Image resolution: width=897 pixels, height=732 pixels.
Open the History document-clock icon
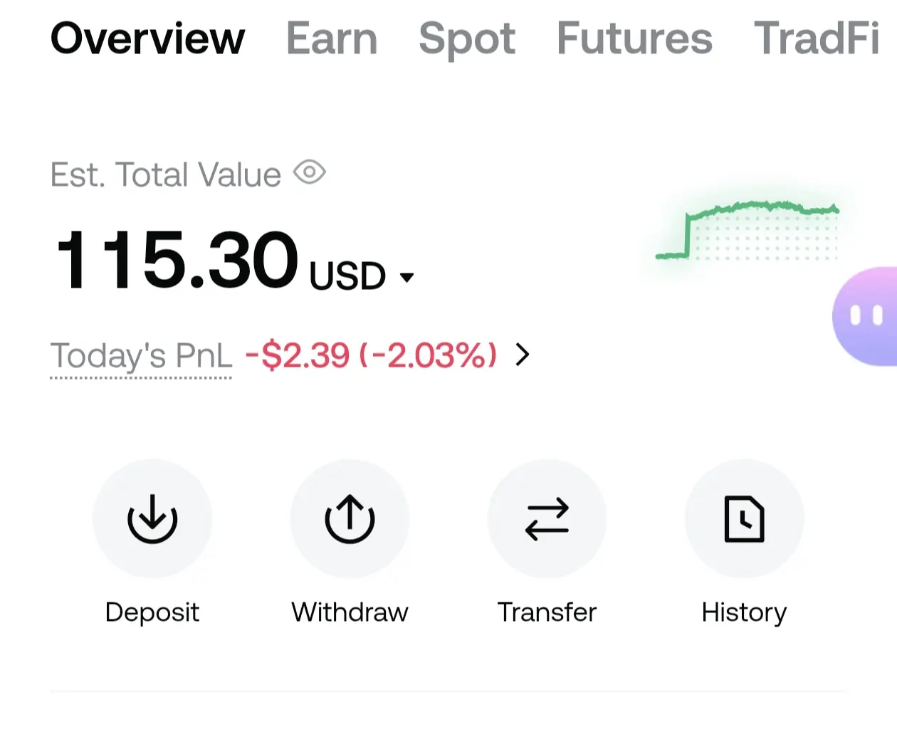744,518
